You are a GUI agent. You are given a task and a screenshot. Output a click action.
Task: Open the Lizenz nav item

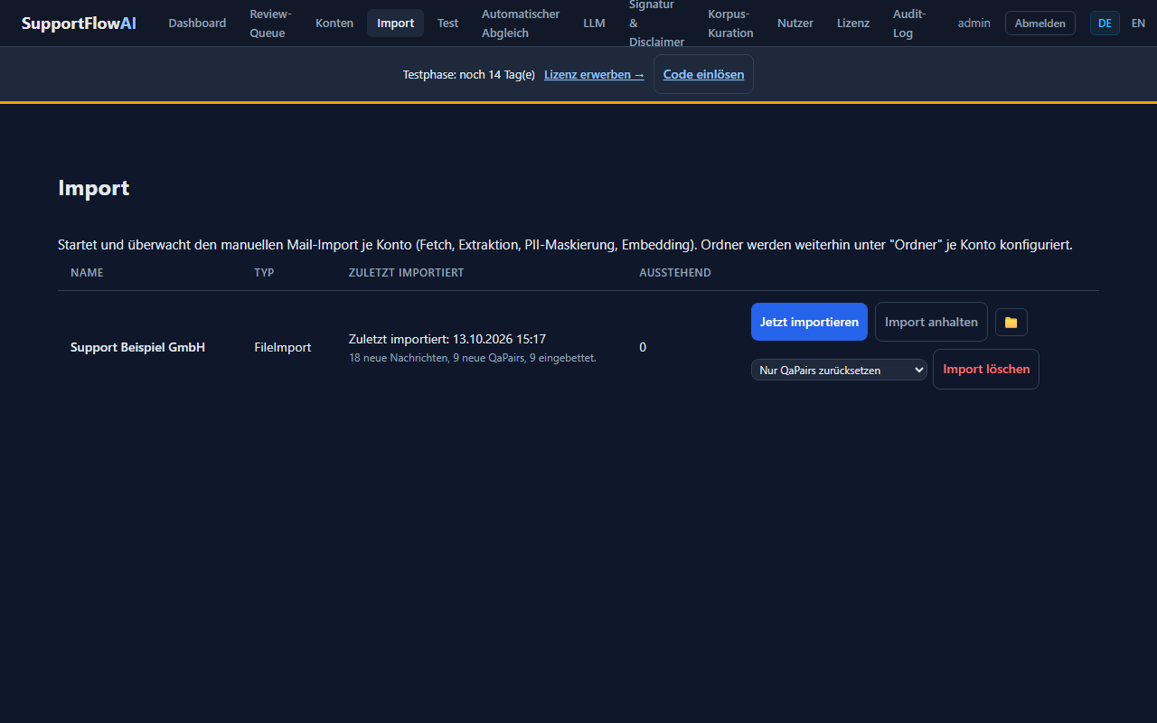(853, 23)
